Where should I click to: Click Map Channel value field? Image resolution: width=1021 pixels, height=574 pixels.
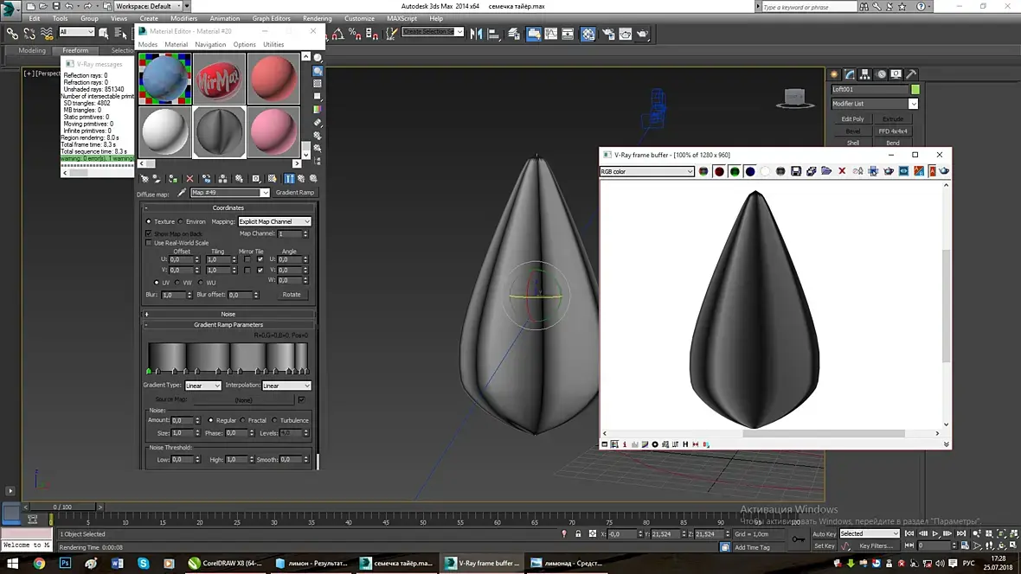(289, 233)
